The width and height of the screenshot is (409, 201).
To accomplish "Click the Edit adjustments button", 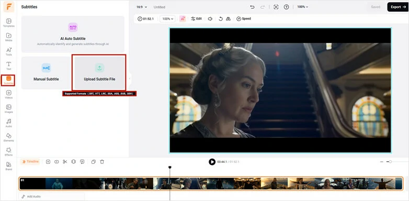I will (197, 19).
